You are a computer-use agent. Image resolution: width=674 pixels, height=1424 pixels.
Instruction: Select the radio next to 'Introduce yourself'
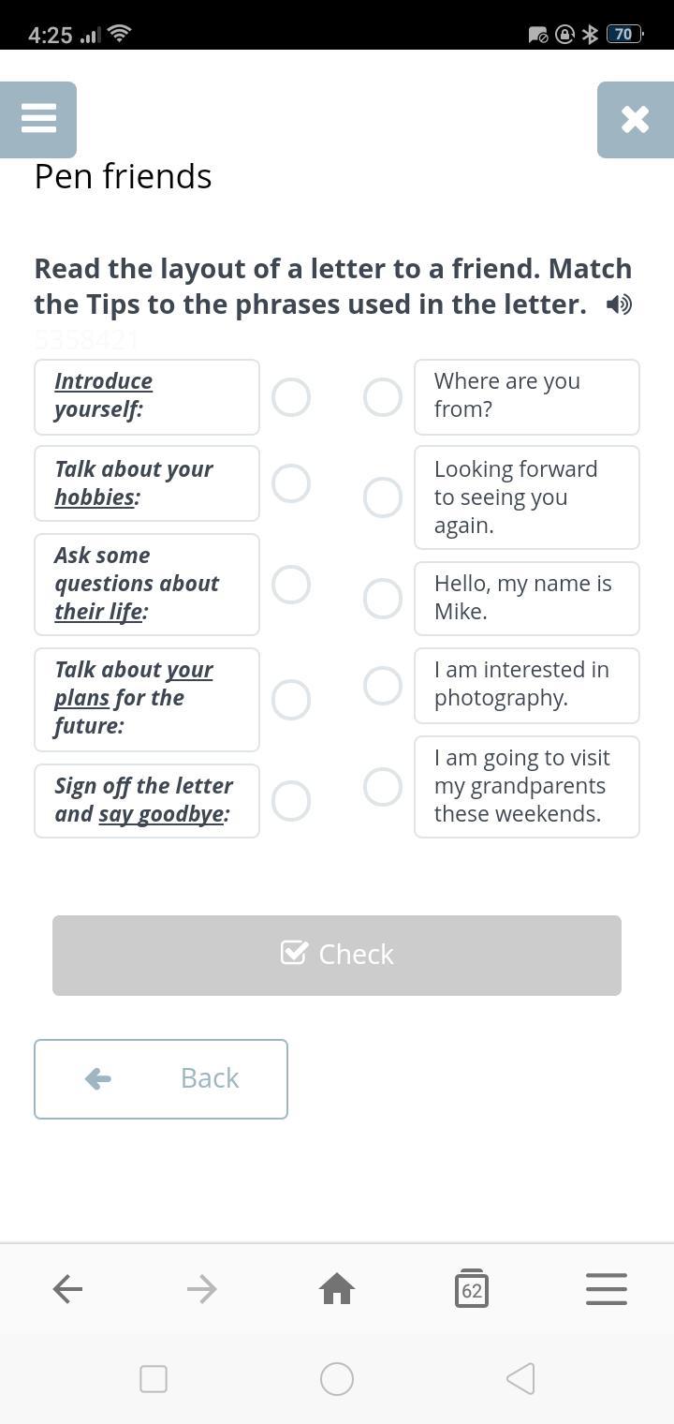click(x=291, y=397)
